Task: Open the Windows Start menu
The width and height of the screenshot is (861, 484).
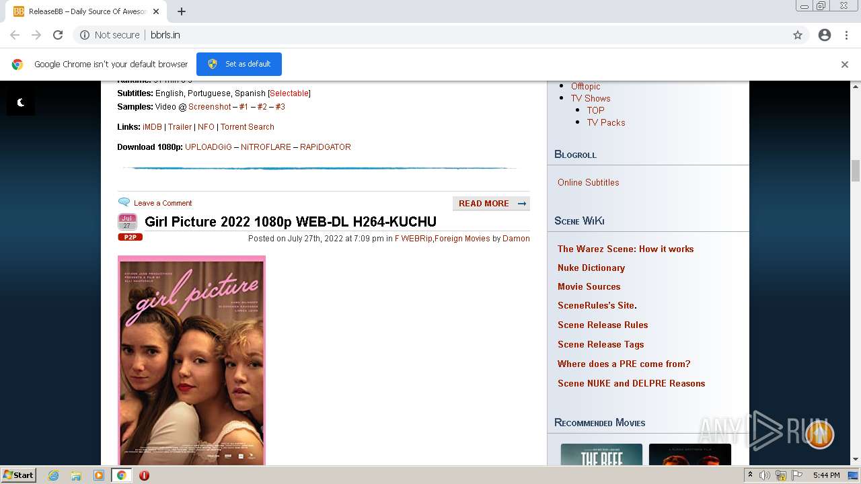Action: 19,475
